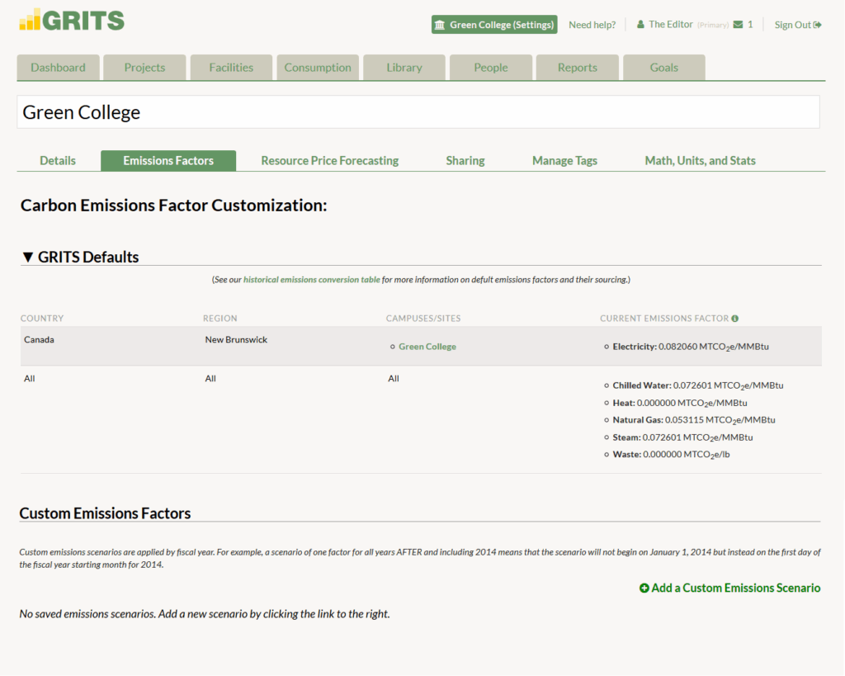Go to the Consumption tab
Image resolution: width=845 pixels, height=676 pixels.
point(318,68)
